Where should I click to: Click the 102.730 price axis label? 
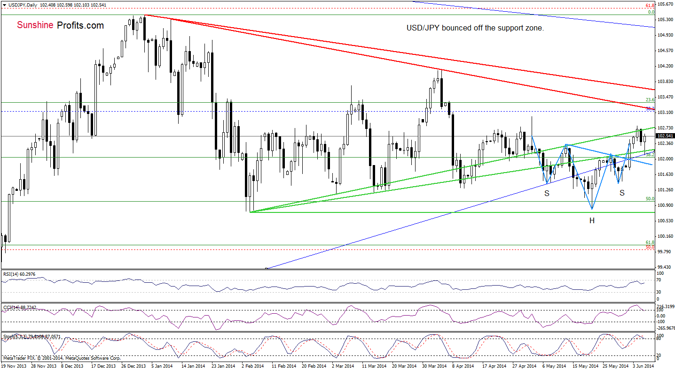(x=665, y=128)
